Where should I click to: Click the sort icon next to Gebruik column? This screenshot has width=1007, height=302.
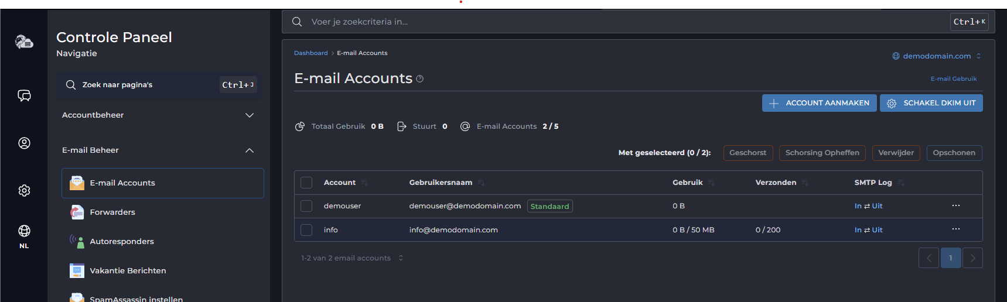711,183
